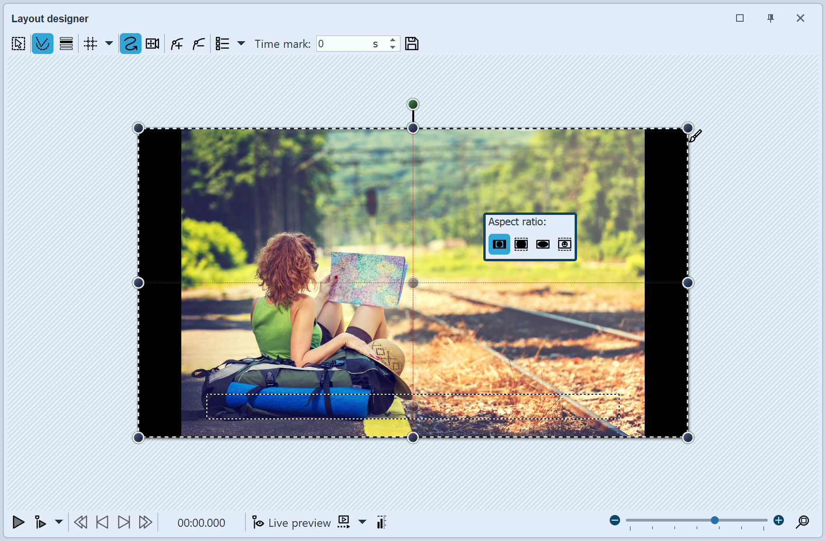The height and width of the screenshot is (541, 826).
Task: Remove a curve point
Action: coord(198,44)
